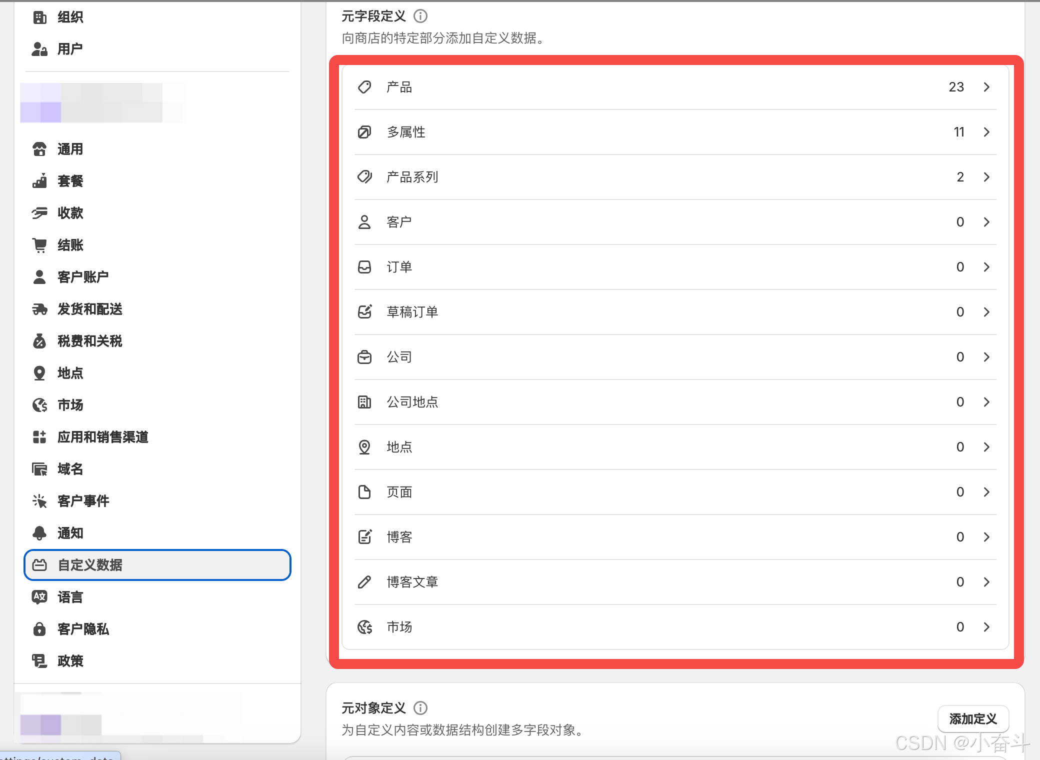Expand 订单 metafield row chevron
The image size is (1040, 760).
click(x=986, y=267)
